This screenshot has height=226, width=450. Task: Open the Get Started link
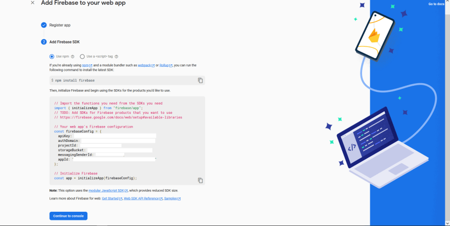(x=112, y=198)
